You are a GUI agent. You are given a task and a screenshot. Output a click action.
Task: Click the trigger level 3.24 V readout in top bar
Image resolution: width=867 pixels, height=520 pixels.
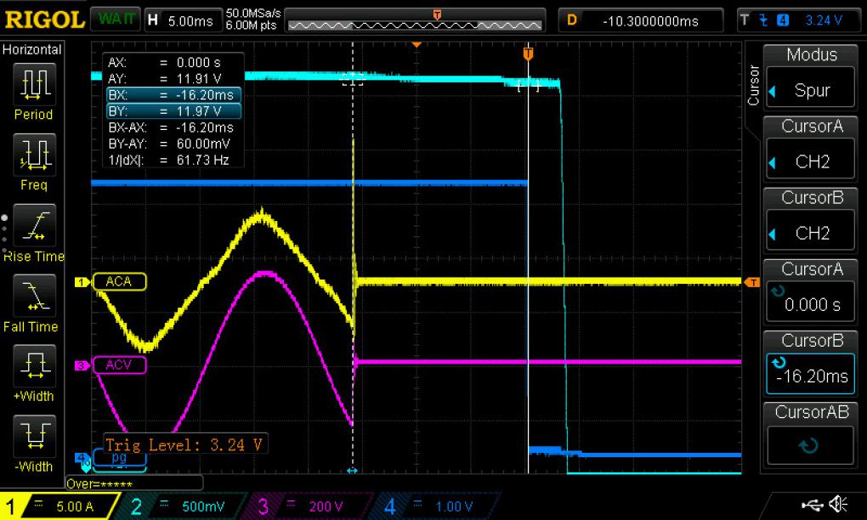tap(824, 20)
